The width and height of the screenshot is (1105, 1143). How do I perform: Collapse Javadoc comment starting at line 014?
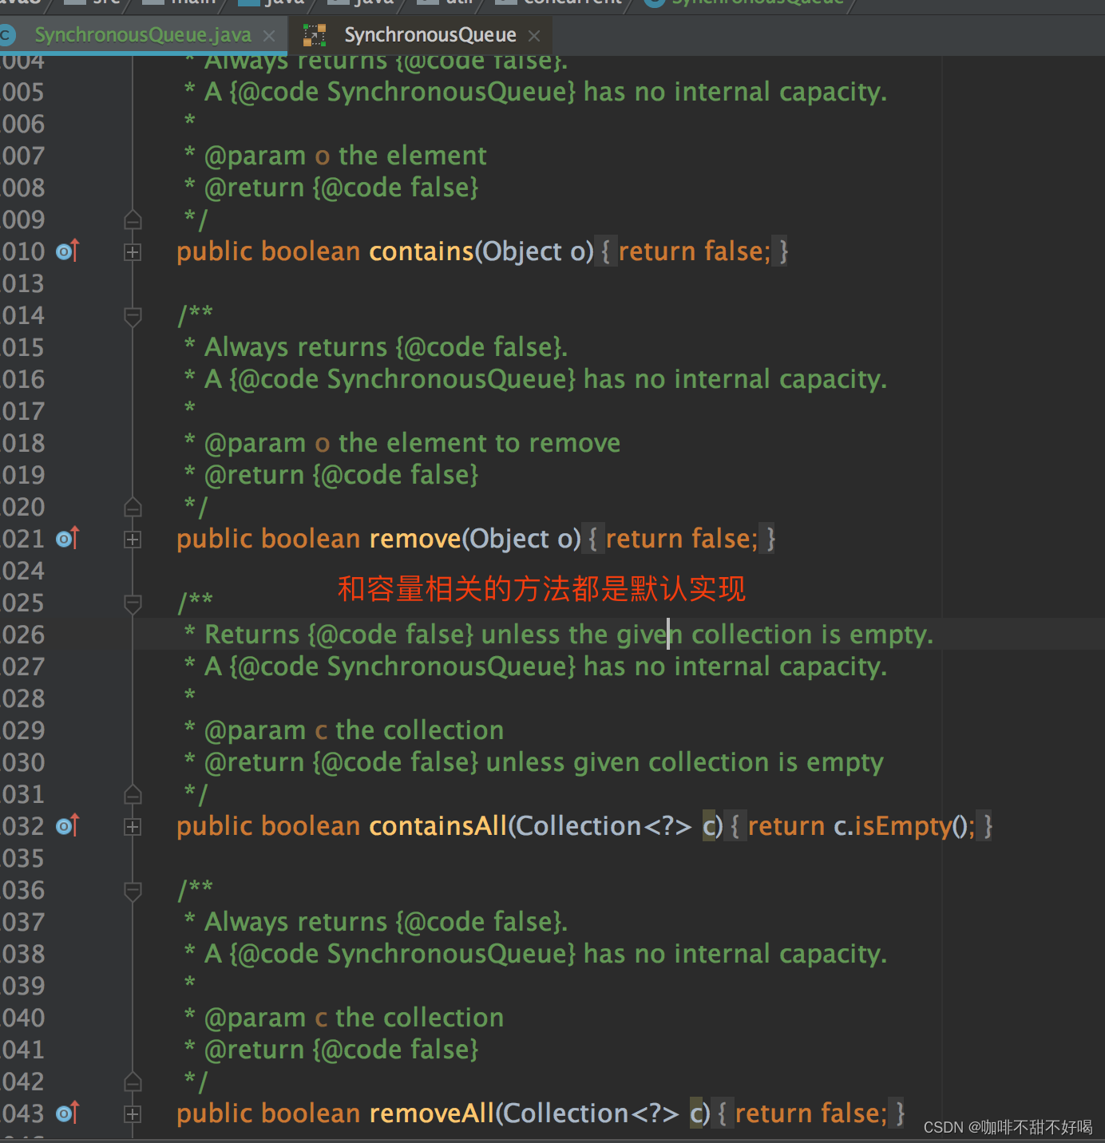(133, 316)
